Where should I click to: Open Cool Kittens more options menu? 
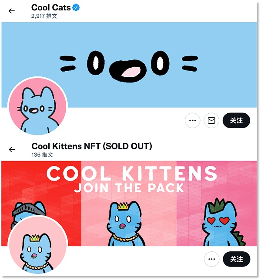coord(211,259)
